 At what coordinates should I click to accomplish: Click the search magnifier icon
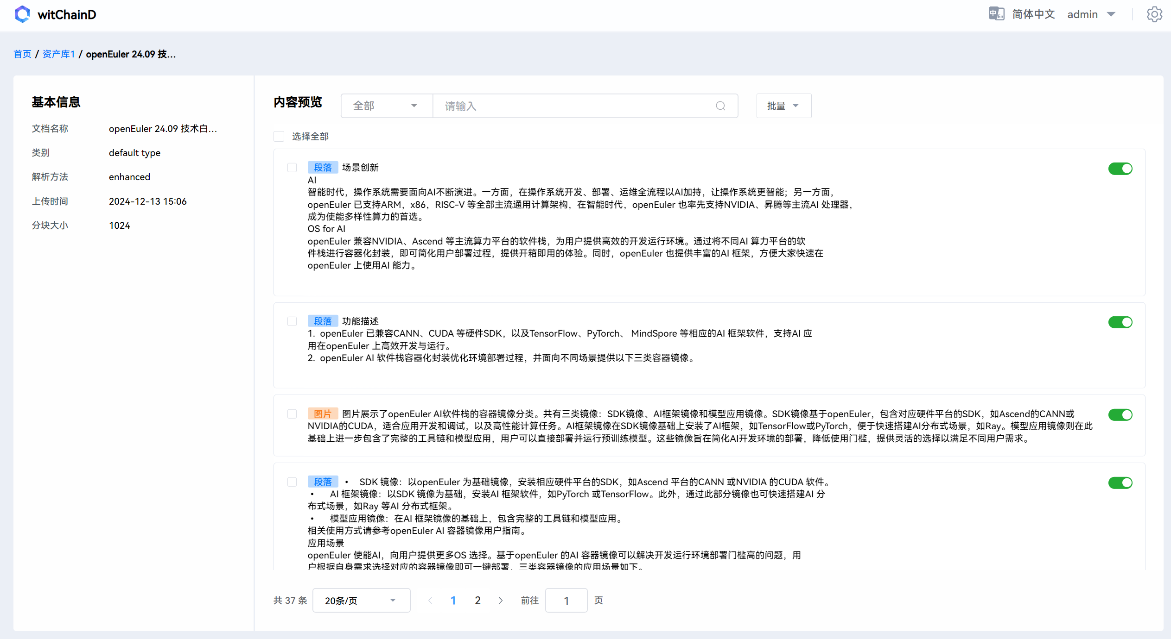pyautogui.click(x=720, y=106)
